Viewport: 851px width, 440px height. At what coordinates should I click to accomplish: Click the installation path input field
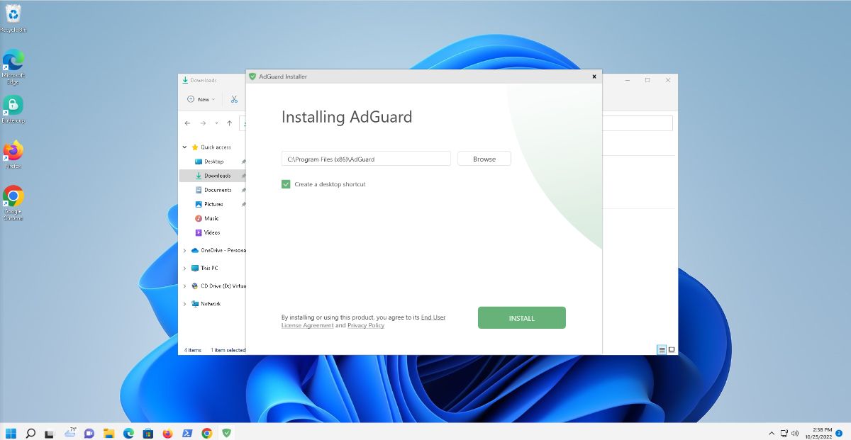pyautogui.click(x=365, y=158)
